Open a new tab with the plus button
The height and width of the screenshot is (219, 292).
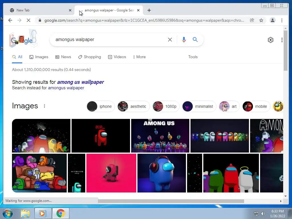(149, 10)
